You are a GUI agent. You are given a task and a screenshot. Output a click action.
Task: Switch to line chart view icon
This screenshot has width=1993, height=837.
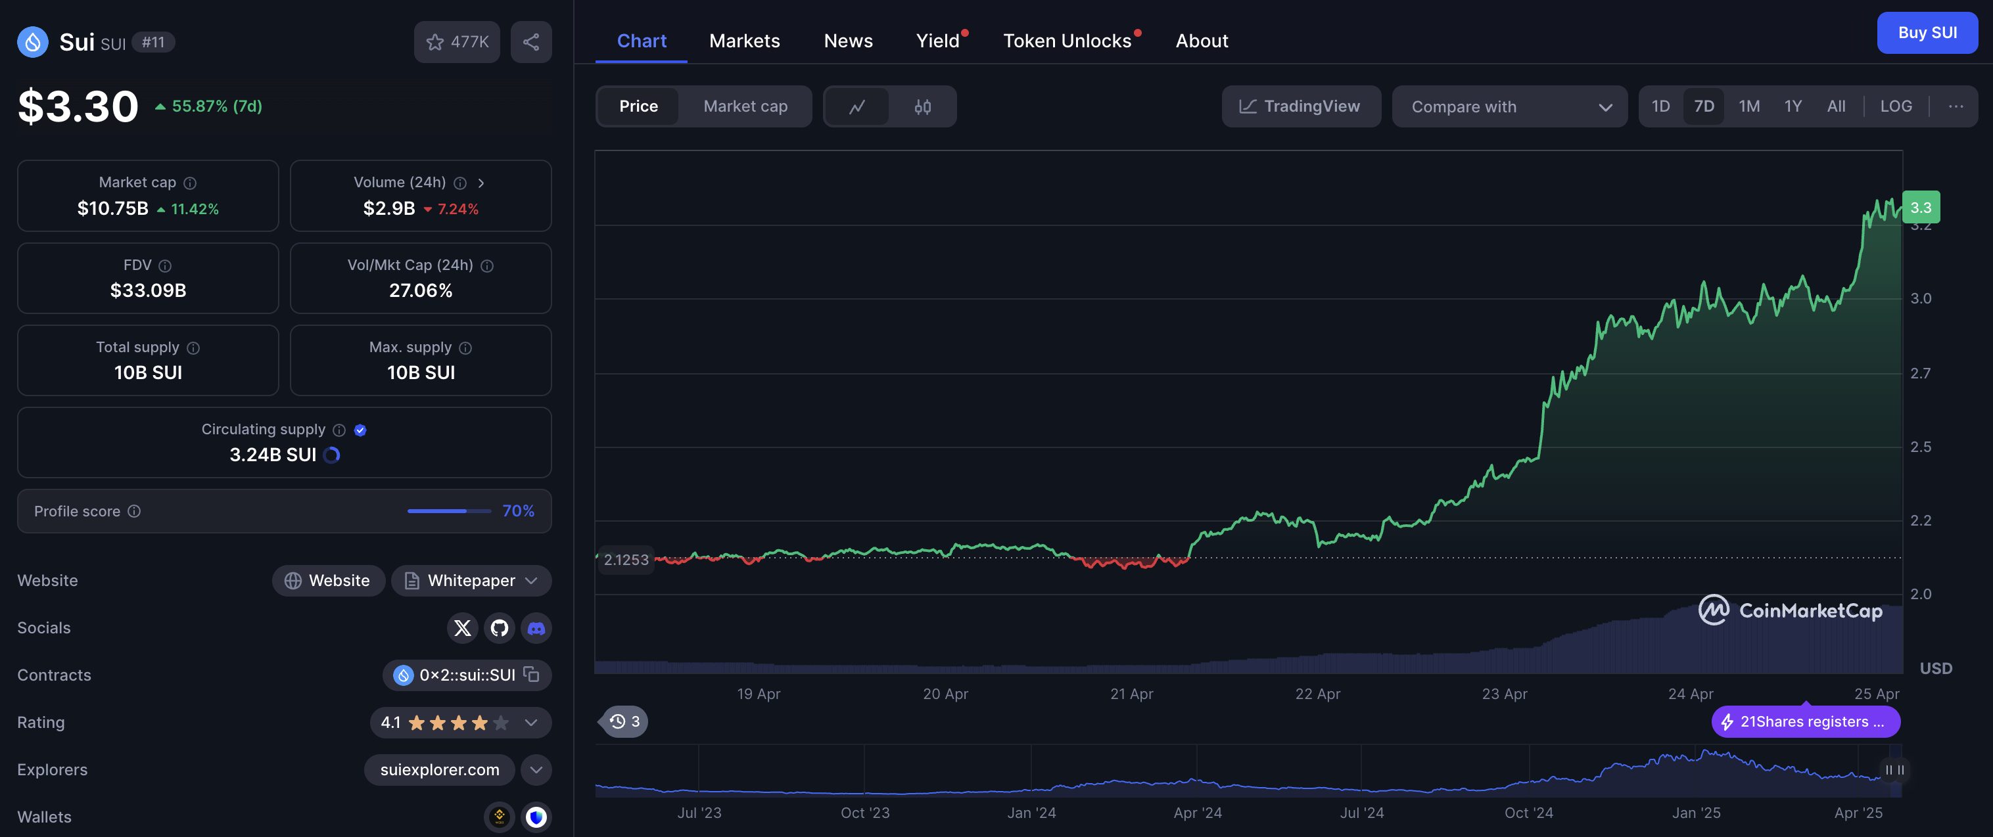[x=856, y=106]
